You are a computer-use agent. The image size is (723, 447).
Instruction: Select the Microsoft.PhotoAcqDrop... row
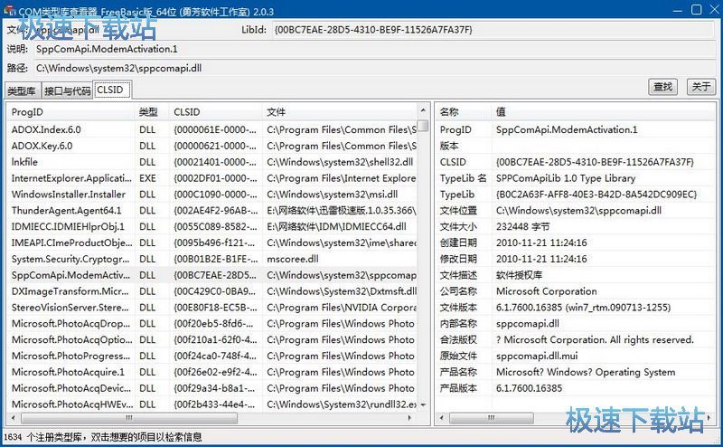click(x=212, y=324)
